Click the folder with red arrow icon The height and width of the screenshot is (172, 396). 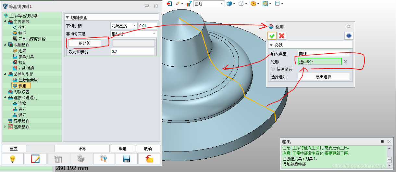tap(149, 159)
